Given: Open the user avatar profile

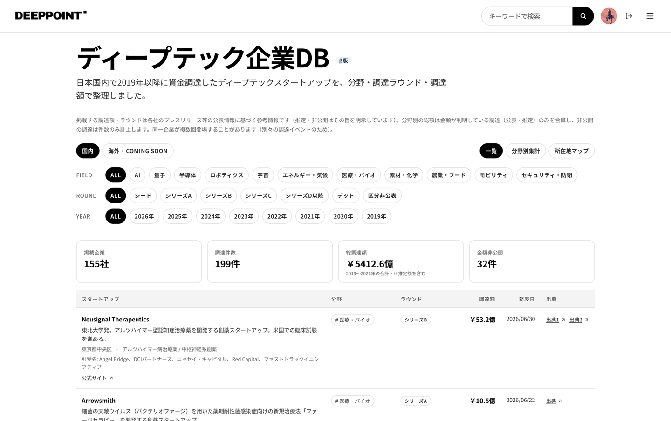Looking at the screenshot, I should 609,16.
